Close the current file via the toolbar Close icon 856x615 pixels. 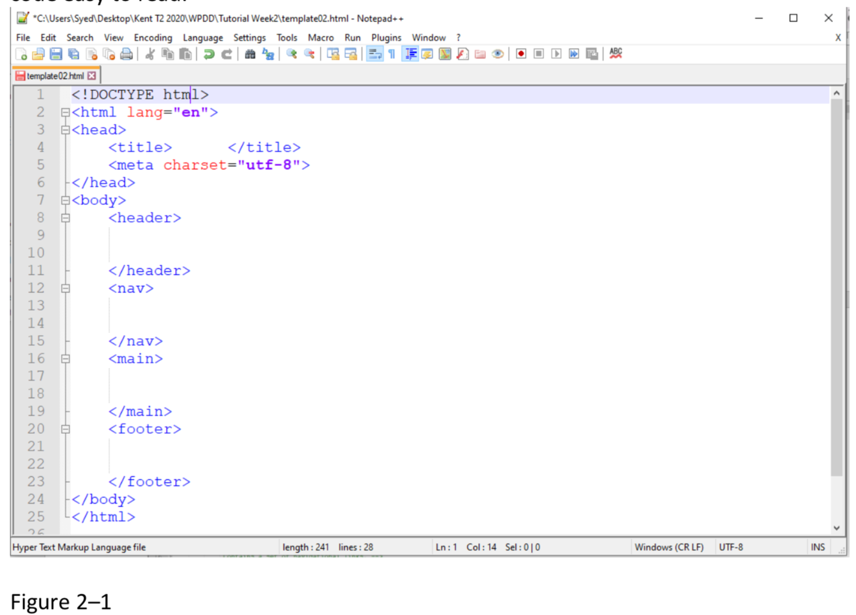point(92,54)
